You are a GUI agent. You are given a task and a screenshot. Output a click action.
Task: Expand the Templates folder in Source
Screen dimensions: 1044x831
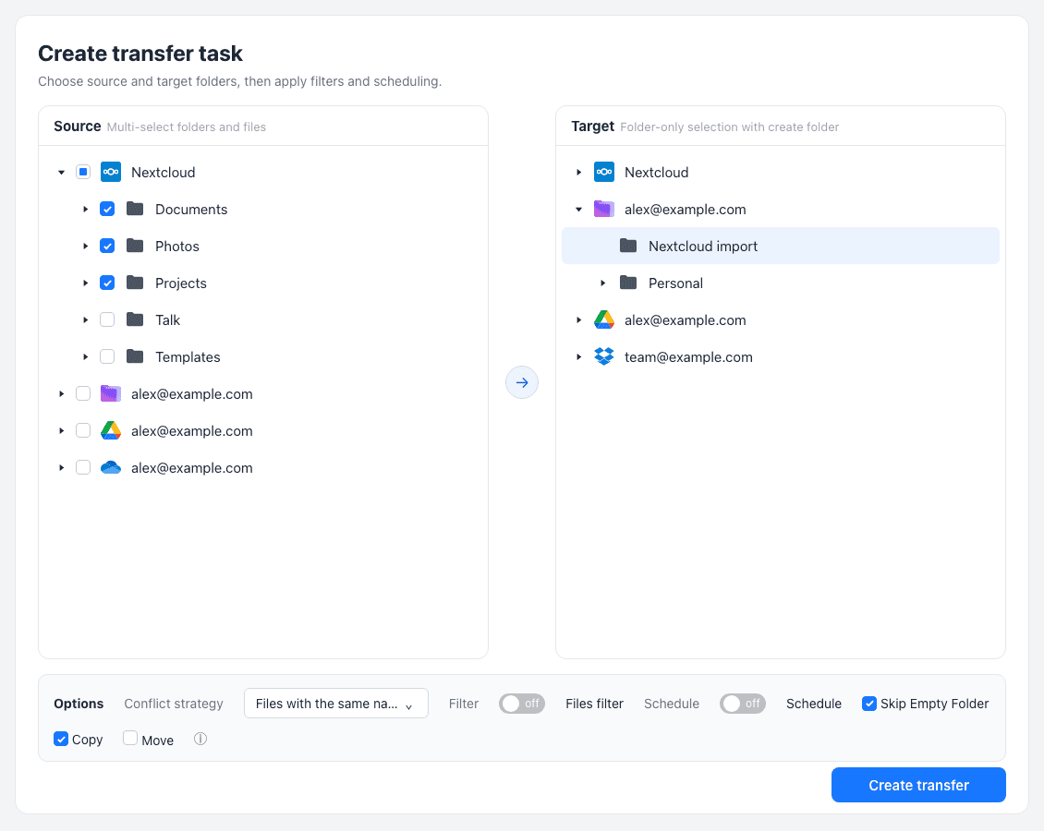[85, 356]
